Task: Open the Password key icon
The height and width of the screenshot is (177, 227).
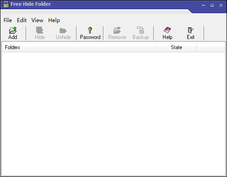Action: point(90,30)
